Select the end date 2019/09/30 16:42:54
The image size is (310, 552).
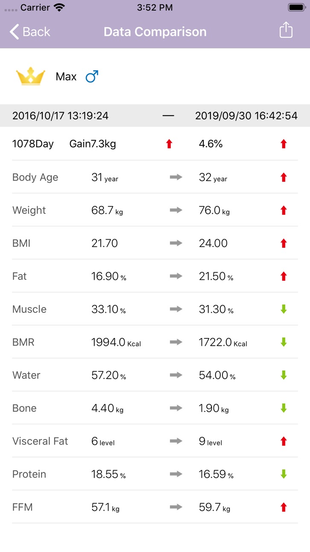[x=246, y=116]
